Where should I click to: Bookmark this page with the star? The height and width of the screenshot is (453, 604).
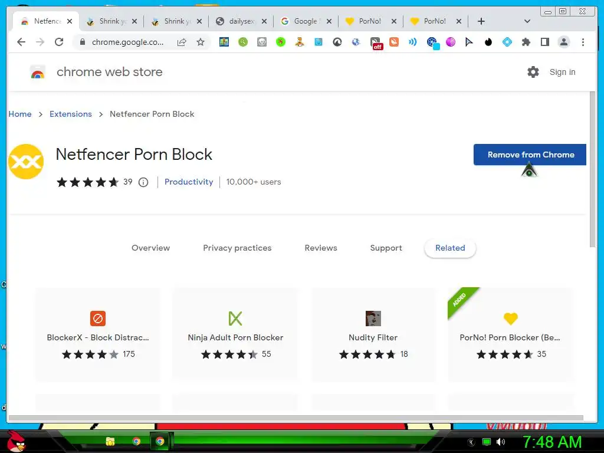point(201,42)
